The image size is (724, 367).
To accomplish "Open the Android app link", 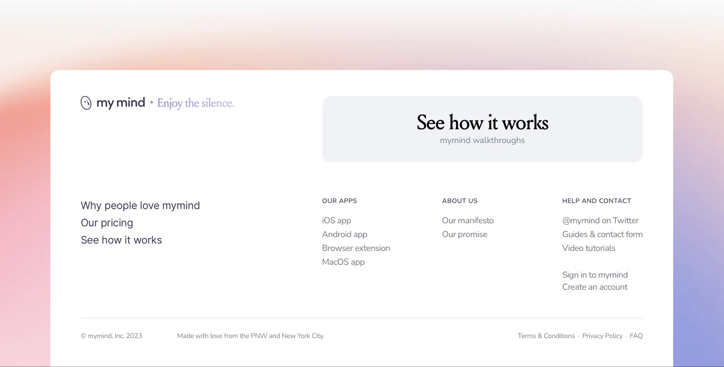I will (x=344, y=234).
